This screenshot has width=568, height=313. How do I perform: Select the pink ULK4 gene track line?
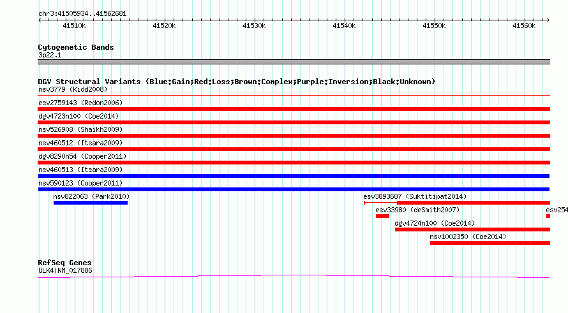(294, 277)
